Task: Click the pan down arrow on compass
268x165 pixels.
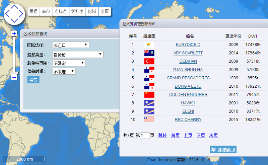Action: click(14, 21)
